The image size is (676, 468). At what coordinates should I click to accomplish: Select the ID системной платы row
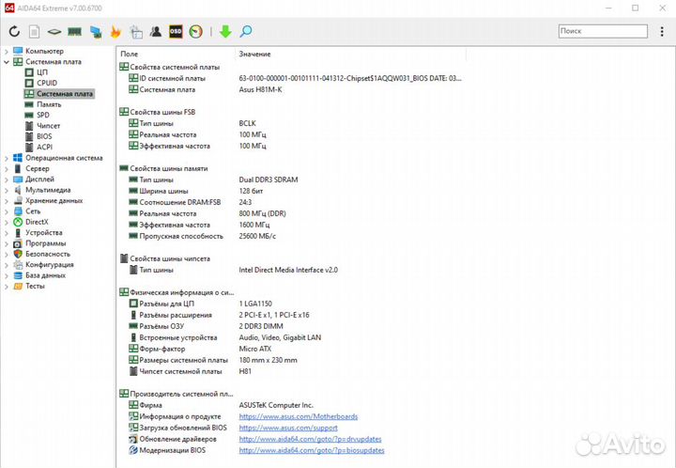click(295, 79)
